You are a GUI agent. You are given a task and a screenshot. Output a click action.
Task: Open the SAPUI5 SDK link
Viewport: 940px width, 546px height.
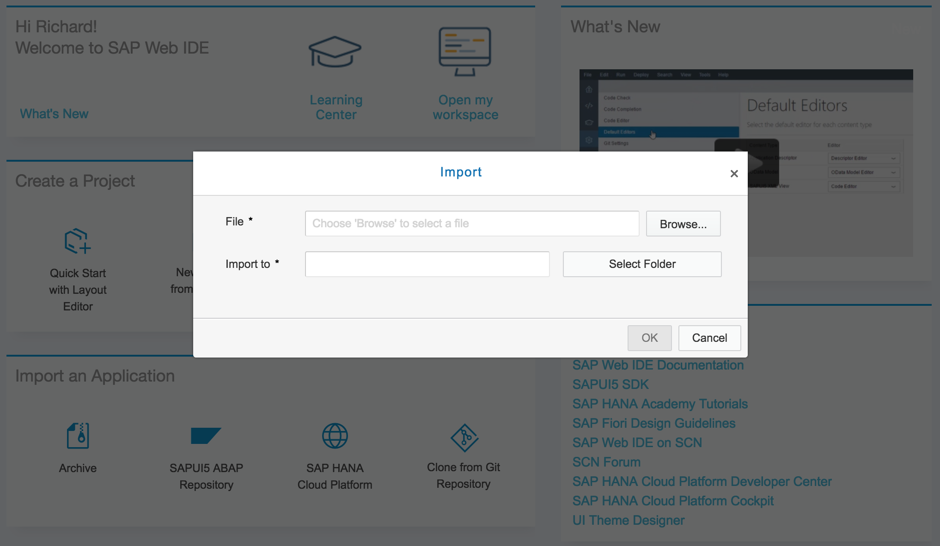[610, 384]
